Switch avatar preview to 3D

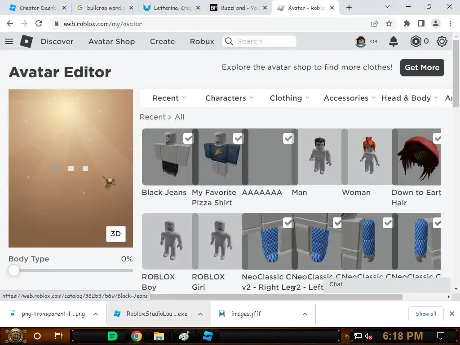115,234
